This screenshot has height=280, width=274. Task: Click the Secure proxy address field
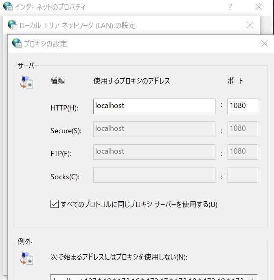[x=154, y=129]
